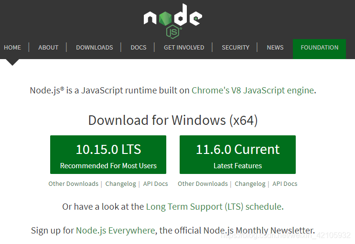Open the SECURITY navigation link
This screenshot has height=244, width=355.
236,47
